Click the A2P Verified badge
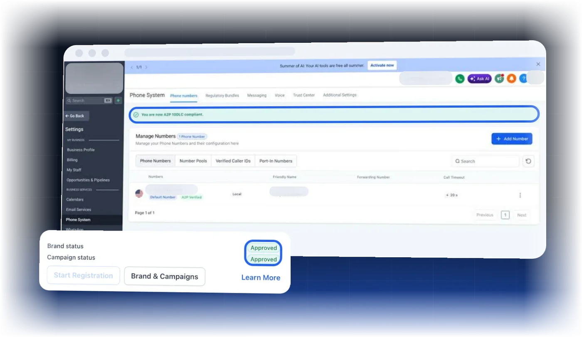The height and width of the screenshot is (337, 582). [x=192, y=197]
